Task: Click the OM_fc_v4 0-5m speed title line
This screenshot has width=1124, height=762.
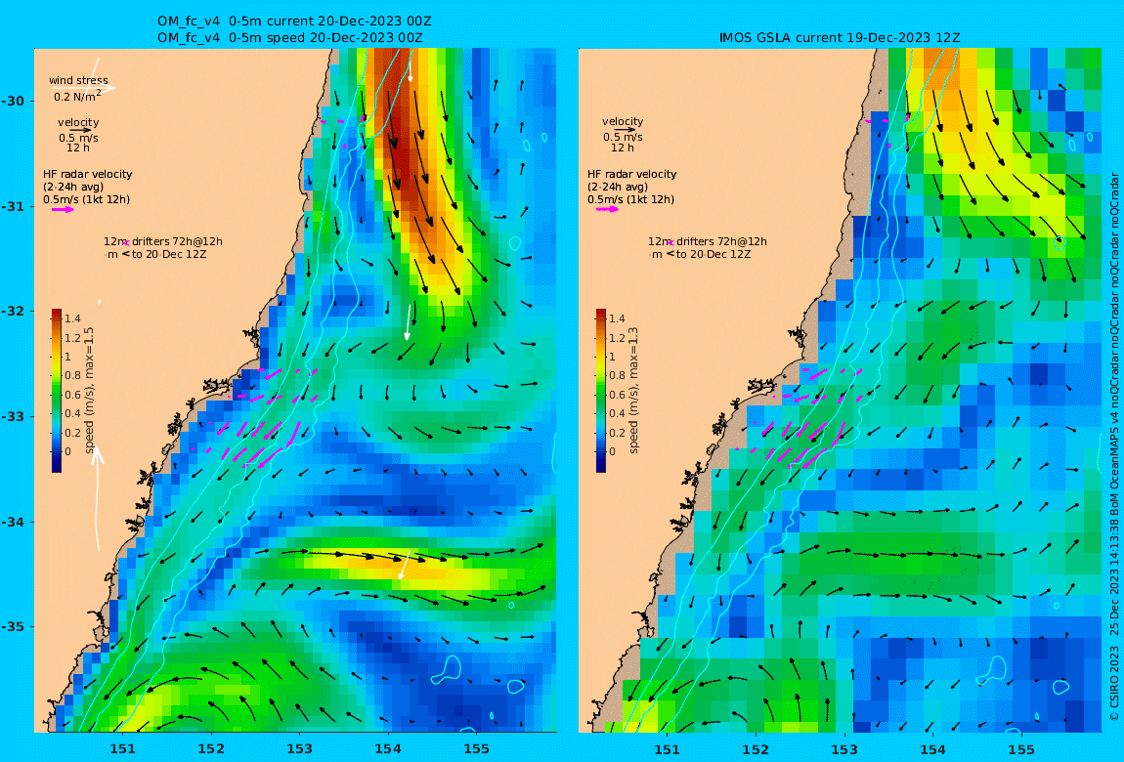Action: pos(289,38)
